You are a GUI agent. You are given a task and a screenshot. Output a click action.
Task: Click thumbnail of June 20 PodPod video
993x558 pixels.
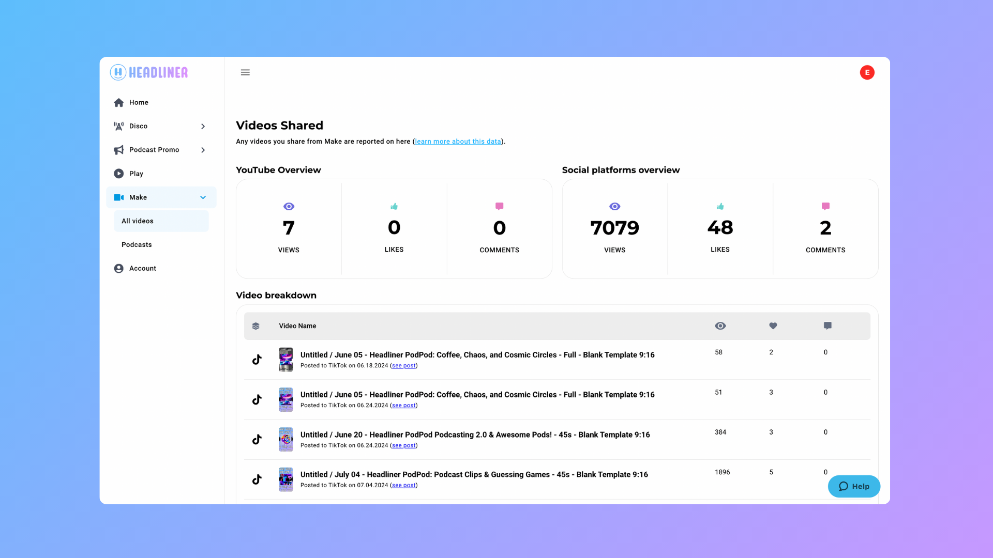click(285, 440)
